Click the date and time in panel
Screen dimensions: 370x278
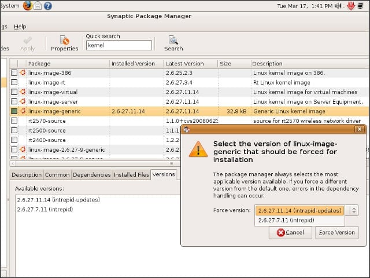(305, 6)
